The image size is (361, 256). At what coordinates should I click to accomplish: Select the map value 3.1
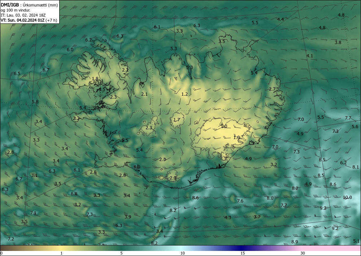point(34,175)
